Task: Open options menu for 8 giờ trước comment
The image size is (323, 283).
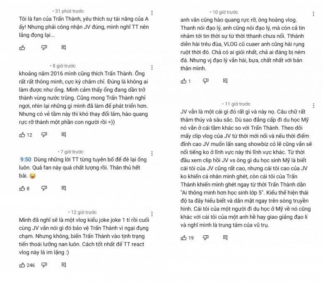Action: tap(152, 67)
